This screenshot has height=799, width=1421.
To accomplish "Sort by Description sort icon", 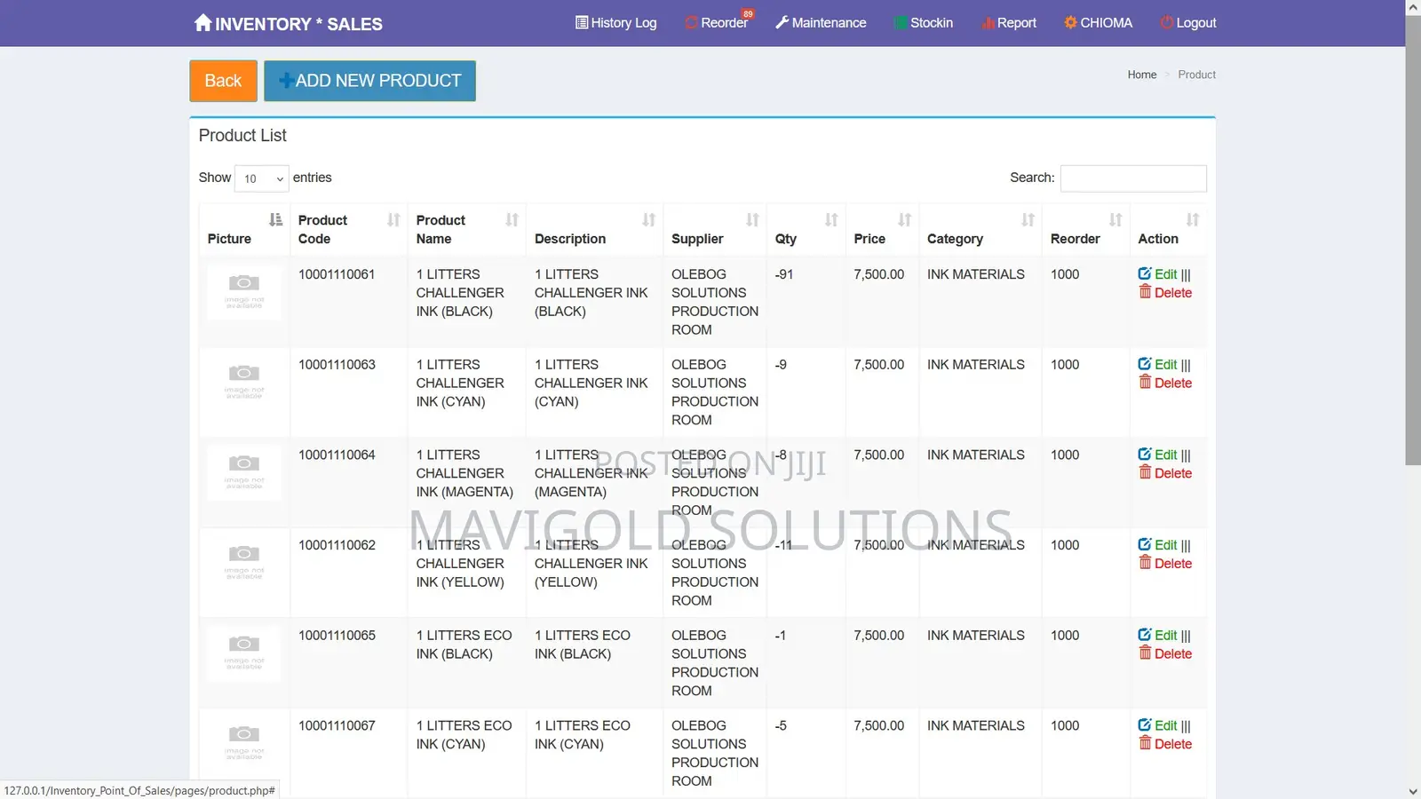I will pos(649,219).
